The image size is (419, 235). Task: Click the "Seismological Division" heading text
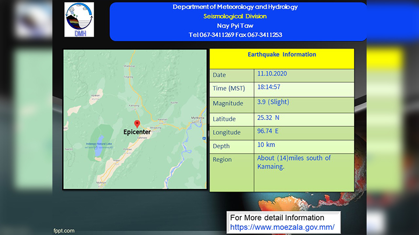235,16
